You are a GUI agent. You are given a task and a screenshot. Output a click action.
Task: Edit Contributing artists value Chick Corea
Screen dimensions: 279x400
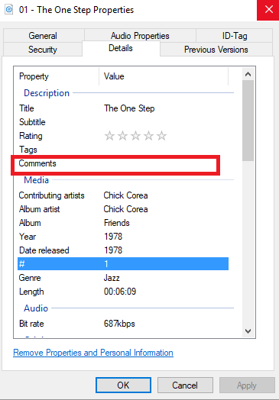(x=125, y=195)
